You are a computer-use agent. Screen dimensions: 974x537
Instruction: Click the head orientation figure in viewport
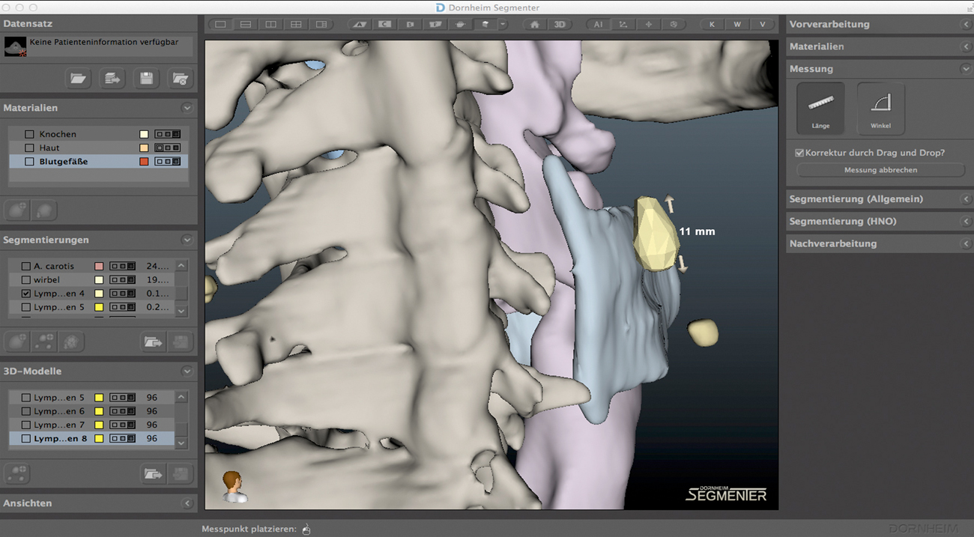point(234,486)
